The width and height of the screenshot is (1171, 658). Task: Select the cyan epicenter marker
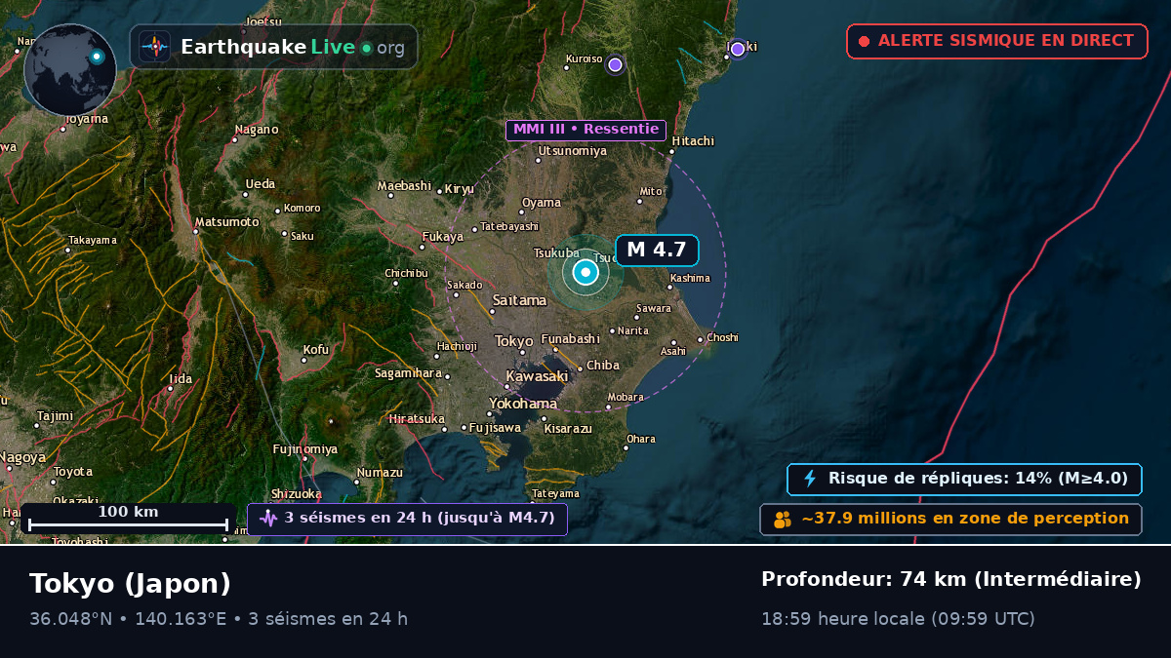[x=585, y=273]
